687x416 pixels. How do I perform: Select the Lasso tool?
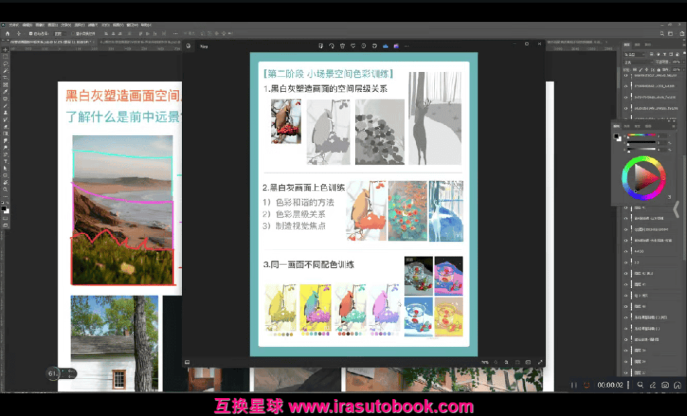click(x=5, y=64)
